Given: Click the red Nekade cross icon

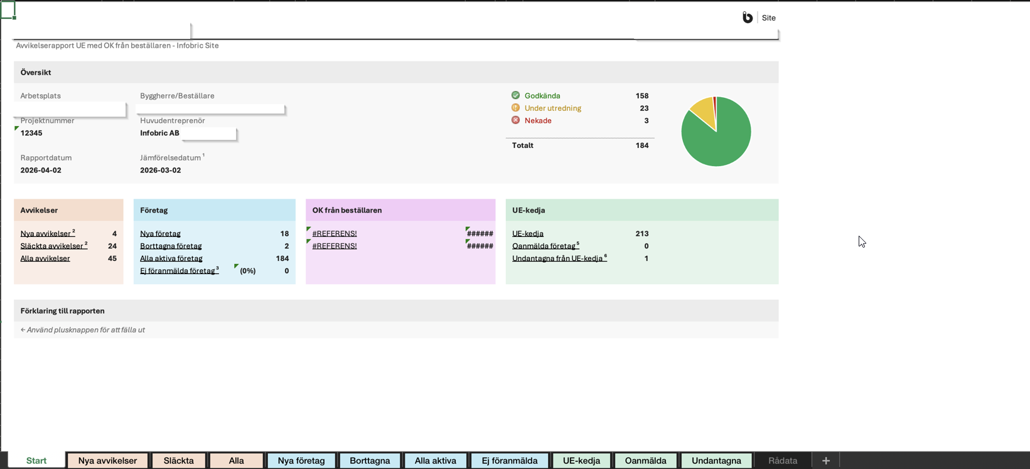Looking at the screenshot, I should (515, 120).
